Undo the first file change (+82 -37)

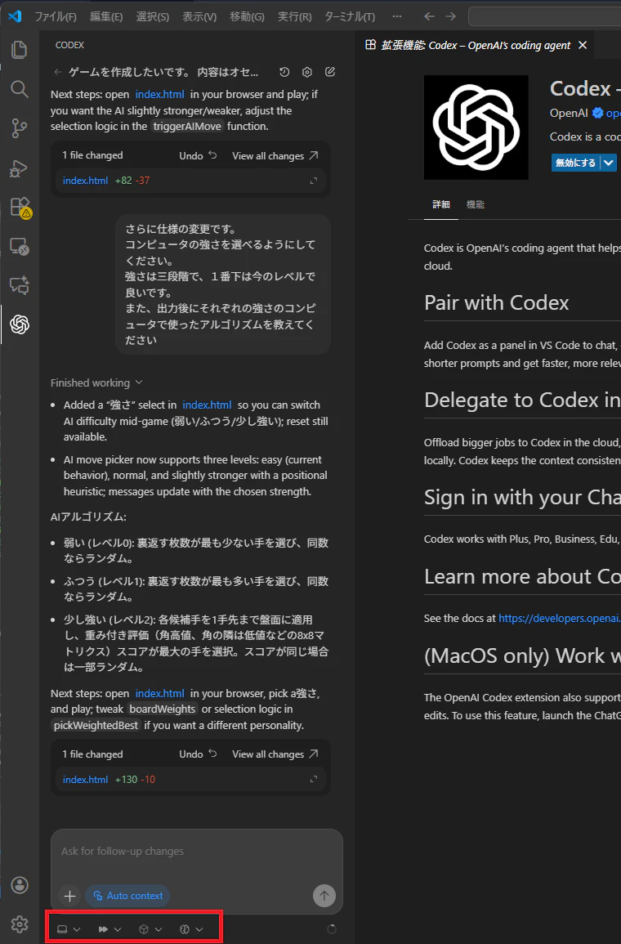198,156
